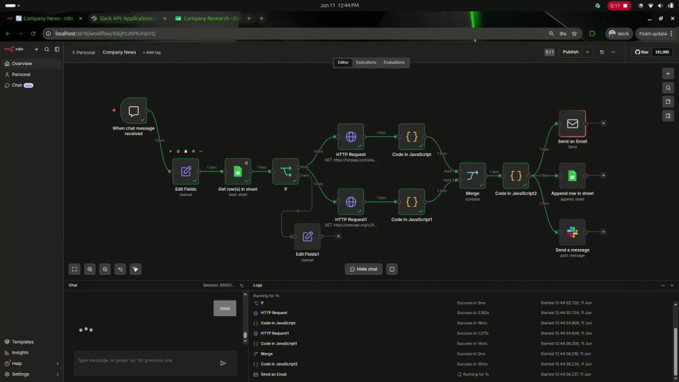Open the Merge node
The width and height of the screenshot is (679, 382).
[472, 176]
